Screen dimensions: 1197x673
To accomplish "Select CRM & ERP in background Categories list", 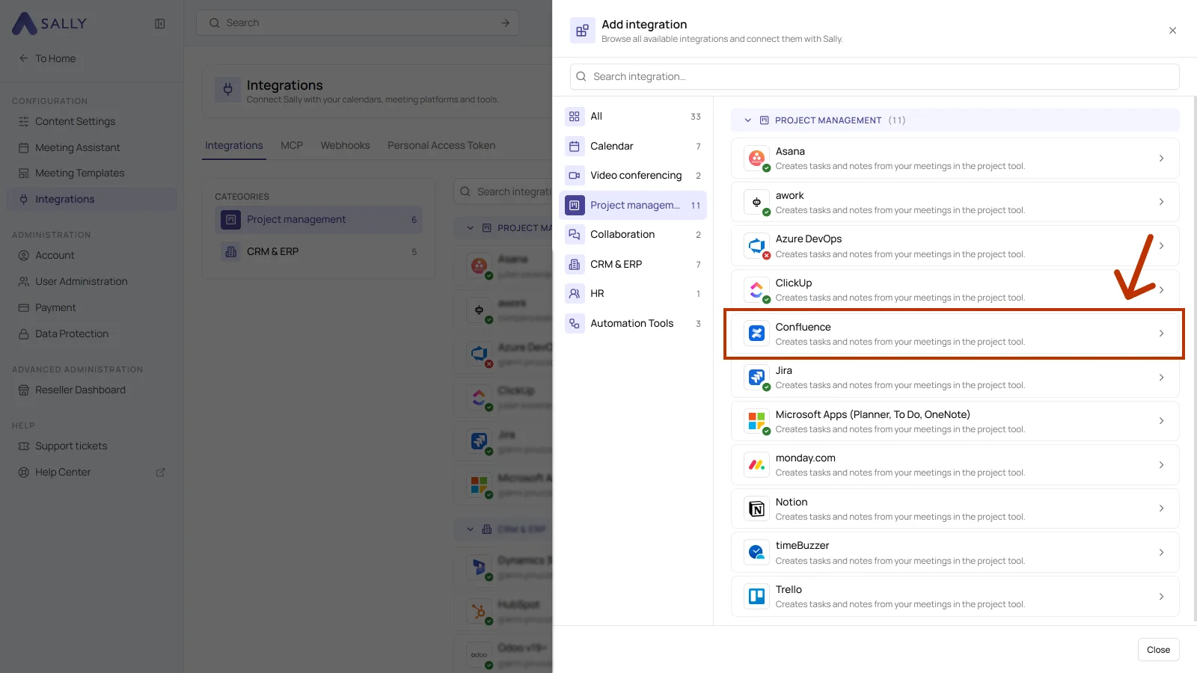I will tap(319, 252).
